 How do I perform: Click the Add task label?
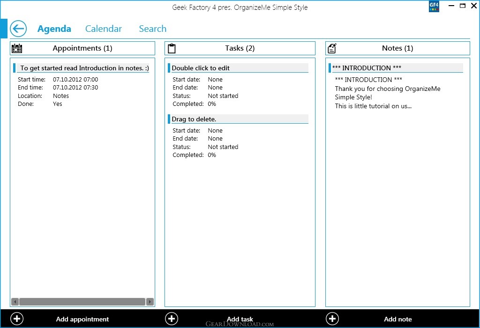coord(240,319)
